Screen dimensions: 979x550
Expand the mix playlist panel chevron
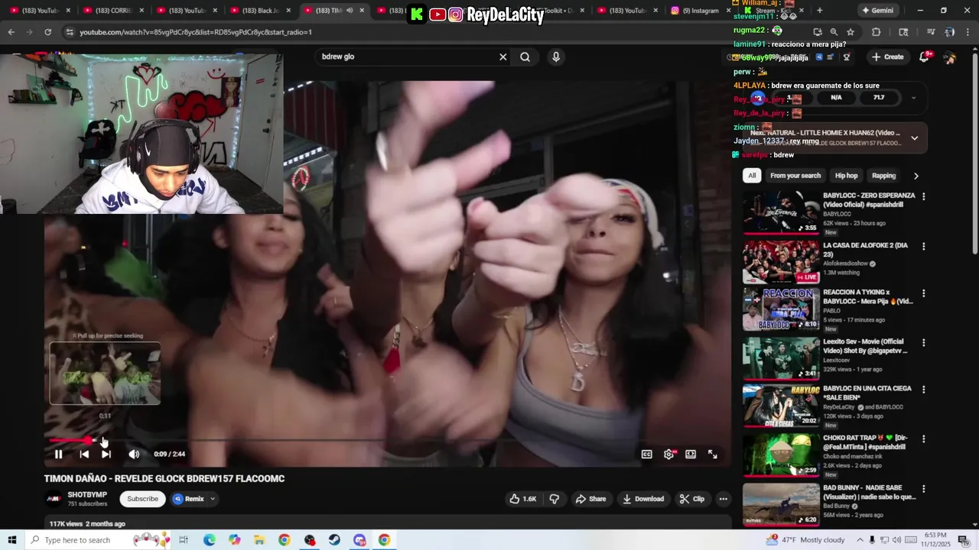[914, 138]
